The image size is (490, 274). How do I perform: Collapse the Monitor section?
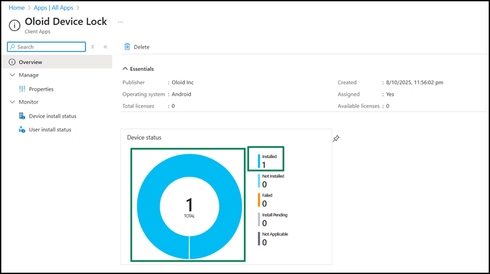click(12, 102)
